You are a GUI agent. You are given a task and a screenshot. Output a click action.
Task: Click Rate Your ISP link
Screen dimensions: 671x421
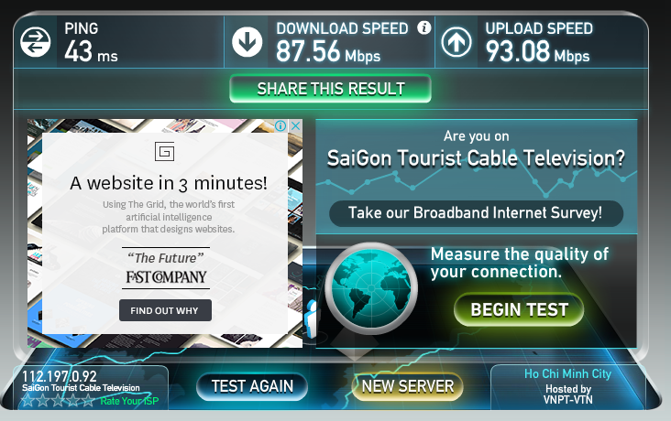[129, 401]
